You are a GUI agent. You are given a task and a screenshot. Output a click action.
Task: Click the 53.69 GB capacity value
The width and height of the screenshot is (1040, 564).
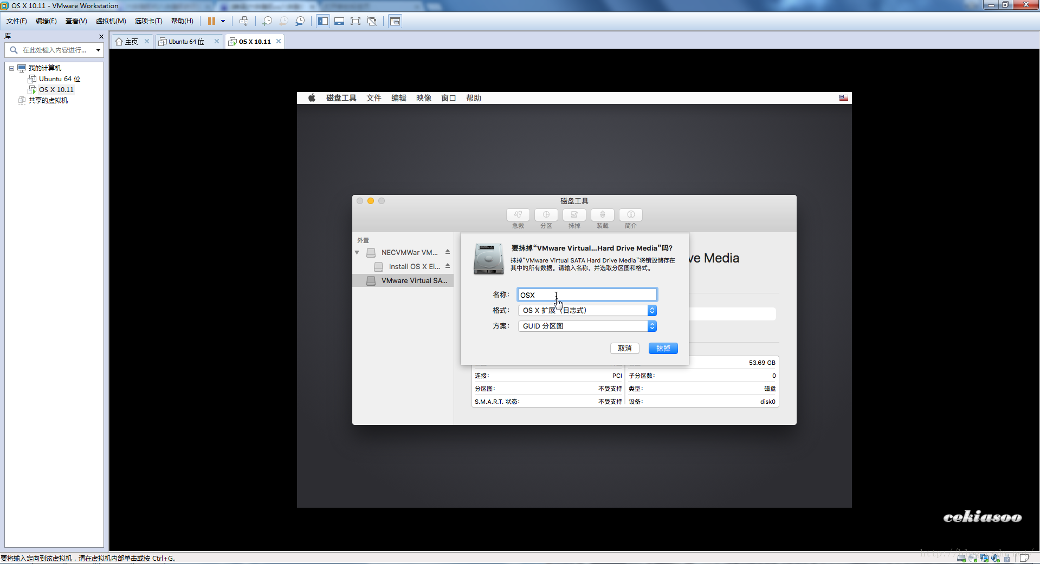pyautogui.click(x=762, y=363)
